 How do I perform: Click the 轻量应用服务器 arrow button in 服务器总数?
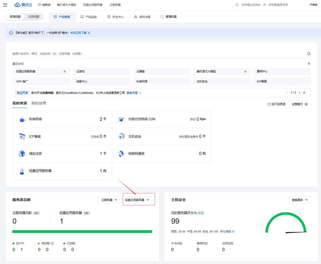click(x=137, y=200)
